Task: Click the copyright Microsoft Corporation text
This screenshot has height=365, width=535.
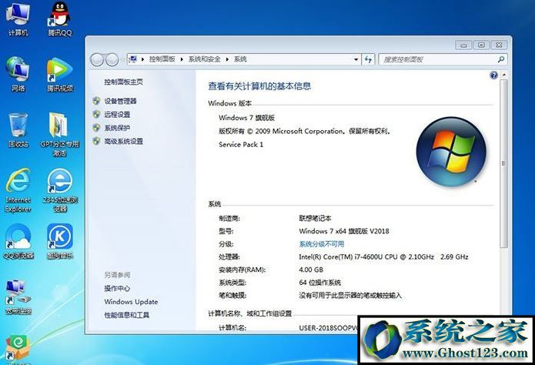Action: (304, 131)
